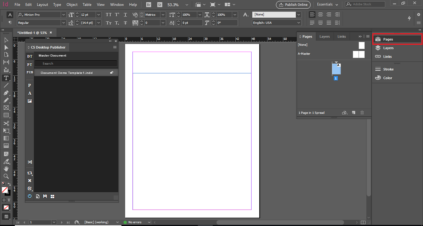The width and height of the screenshot is (423, 226).
Task: Open the 53.3% zoom level dropdown
Action: pos(187,5)
